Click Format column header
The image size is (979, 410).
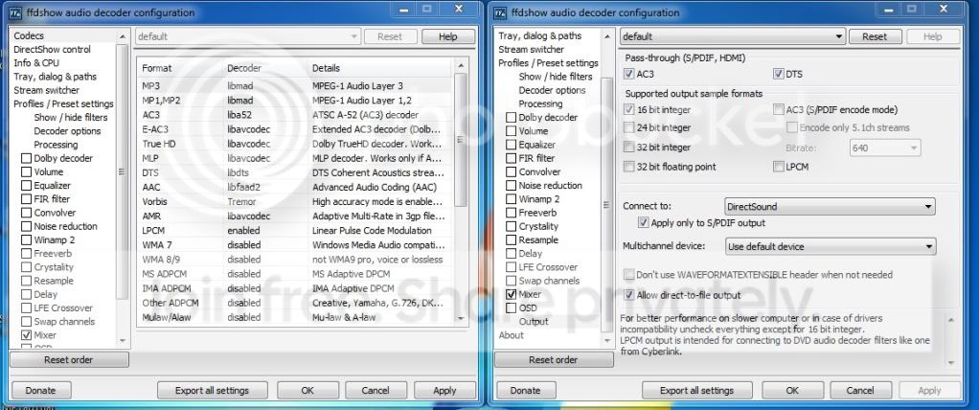click(180, 68)
